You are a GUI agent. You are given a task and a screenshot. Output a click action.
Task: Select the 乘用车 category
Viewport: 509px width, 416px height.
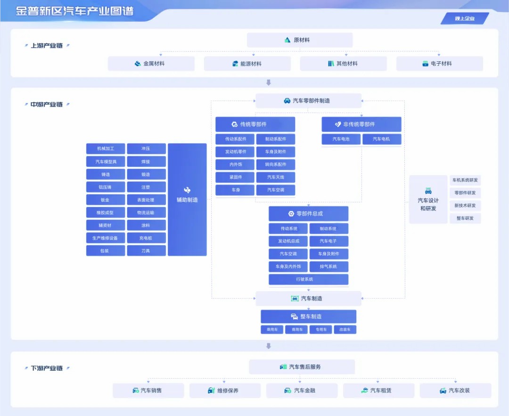coord(272,329)
